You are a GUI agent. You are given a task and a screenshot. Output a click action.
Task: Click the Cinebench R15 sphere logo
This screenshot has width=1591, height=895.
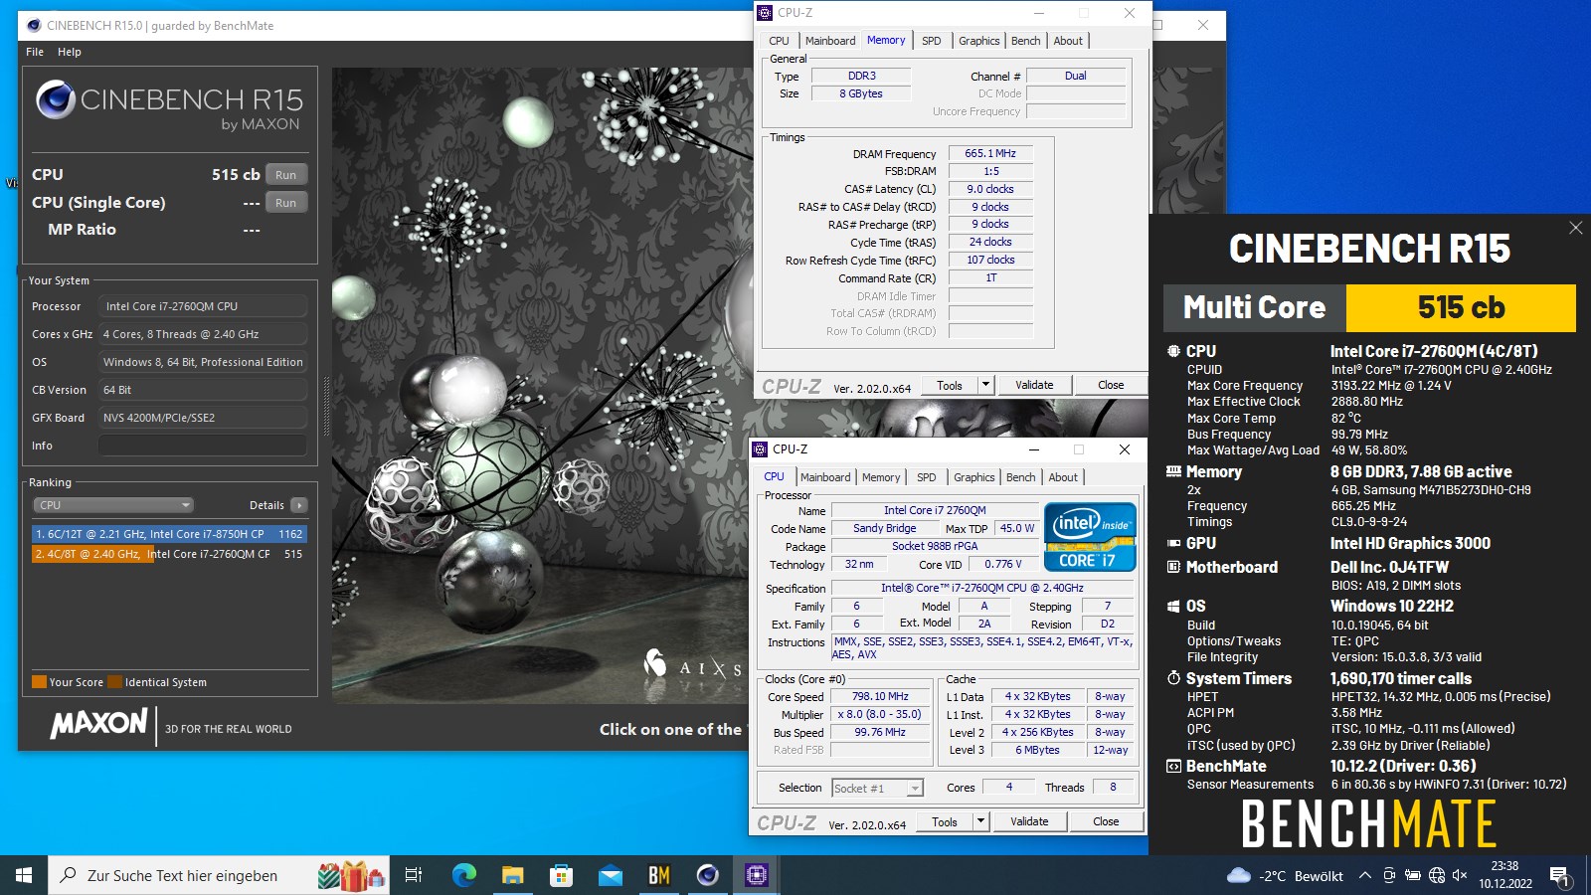(x=56, y=99)
